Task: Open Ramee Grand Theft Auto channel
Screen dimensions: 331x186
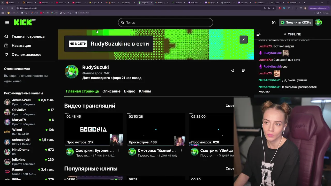Action: 29,172
